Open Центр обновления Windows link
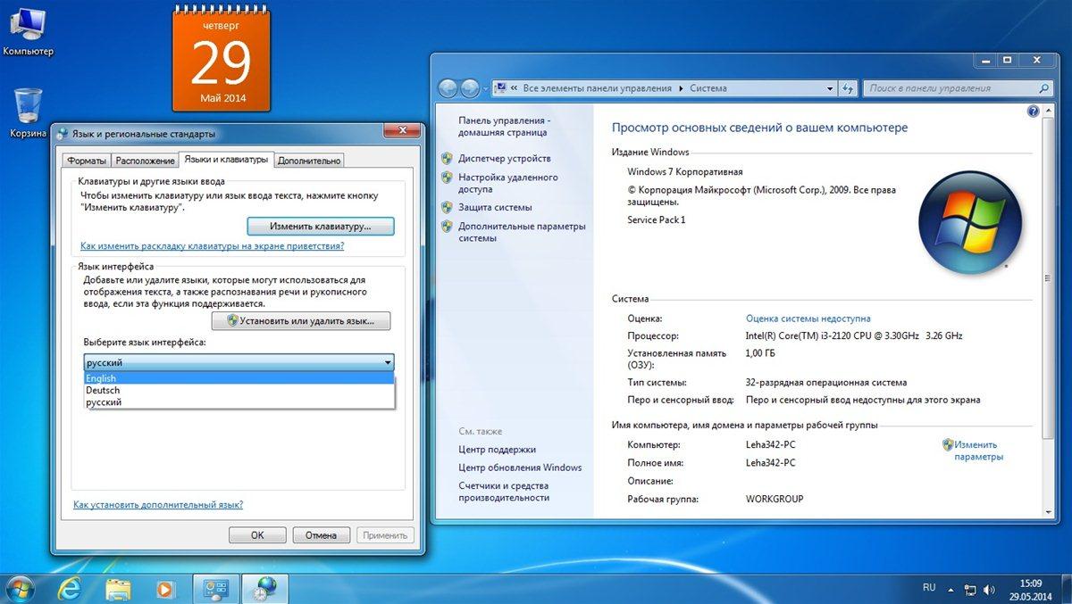Image resolution: width=1072 pixels, height=604 pixels. (x=520, y=467)
